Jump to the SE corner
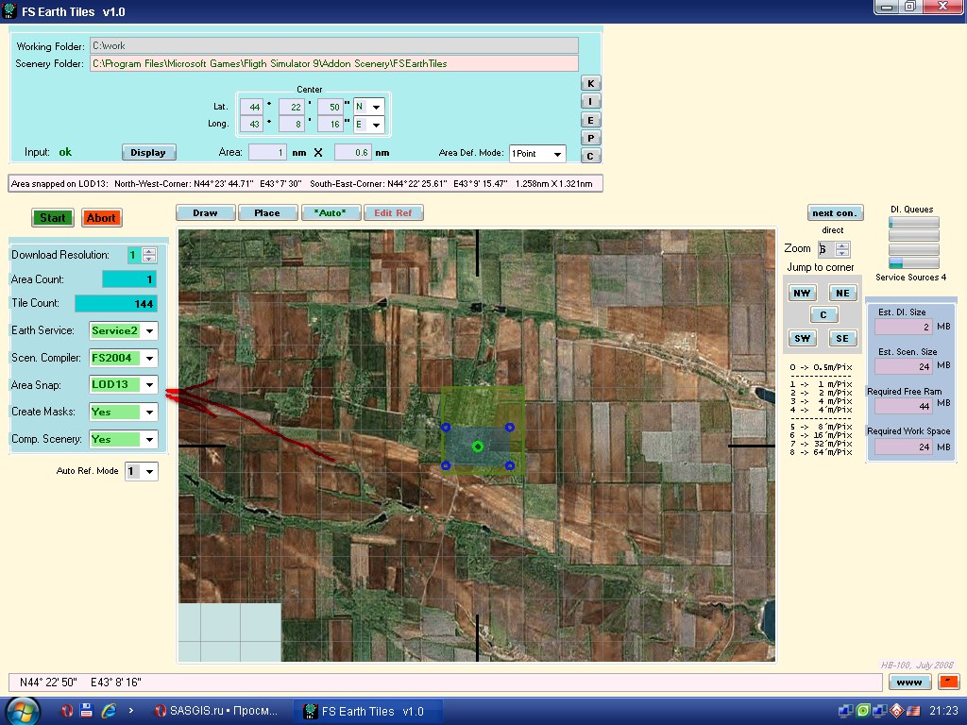This screenshot has height=725, width=967. pyautogui.click(x=842, y=338)
